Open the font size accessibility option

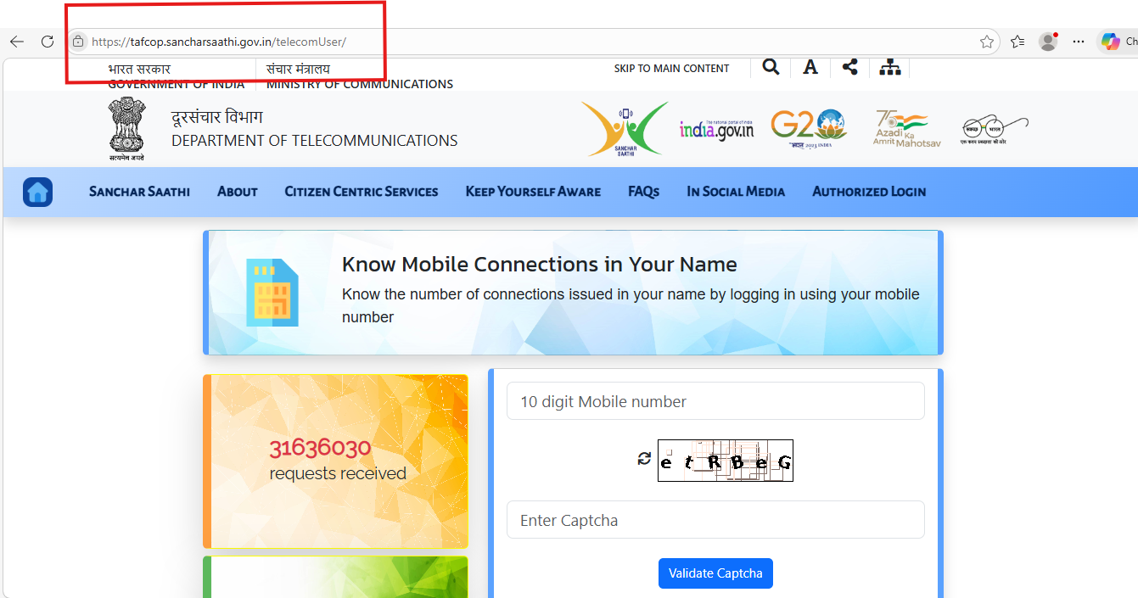(810, 67)
